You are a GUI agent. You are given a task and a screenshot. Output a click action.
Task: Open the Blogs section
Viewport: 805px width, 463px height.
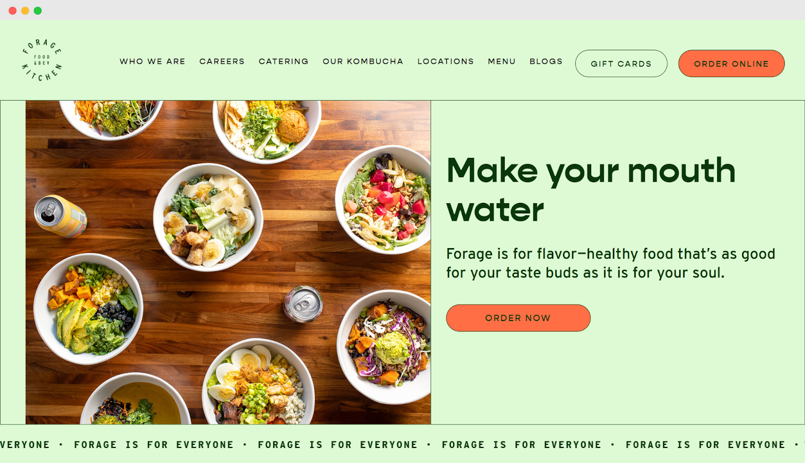click(x=546, y=61)
